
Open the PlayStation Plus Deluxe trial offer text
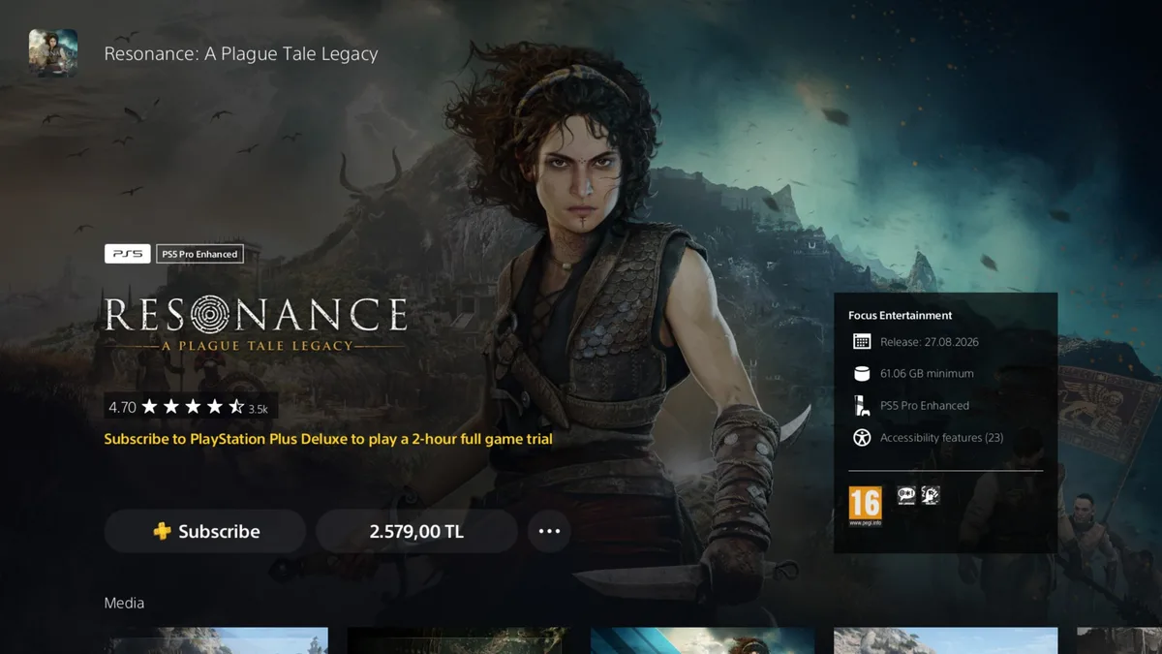coord(328,439)
